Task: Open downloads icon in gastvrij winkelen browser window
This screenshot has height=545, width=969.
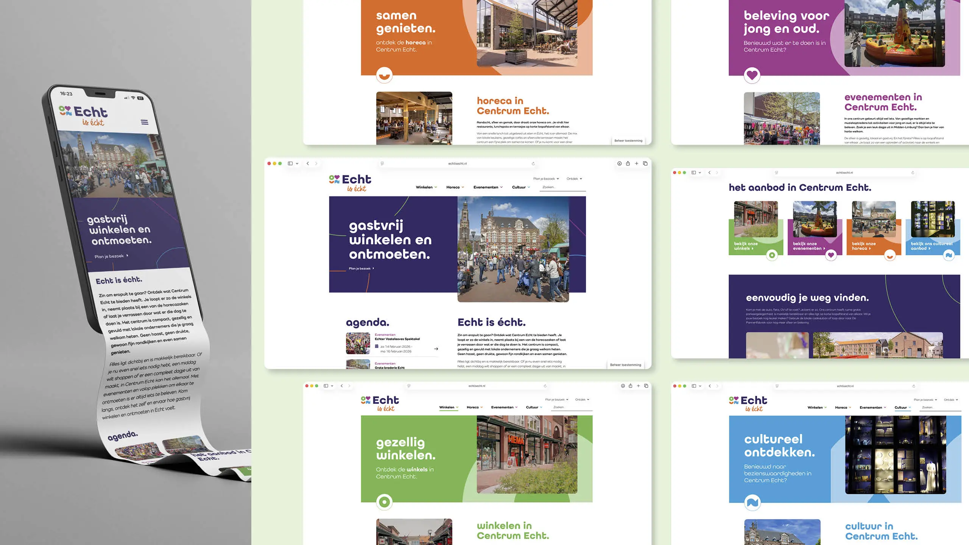Action: tap(619, 163)
